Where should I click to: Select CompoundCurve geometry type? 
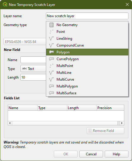[x=87, y=45]
